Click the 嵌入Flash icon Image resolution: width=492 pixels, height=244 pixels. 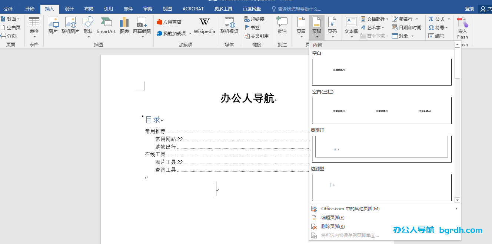462,27
